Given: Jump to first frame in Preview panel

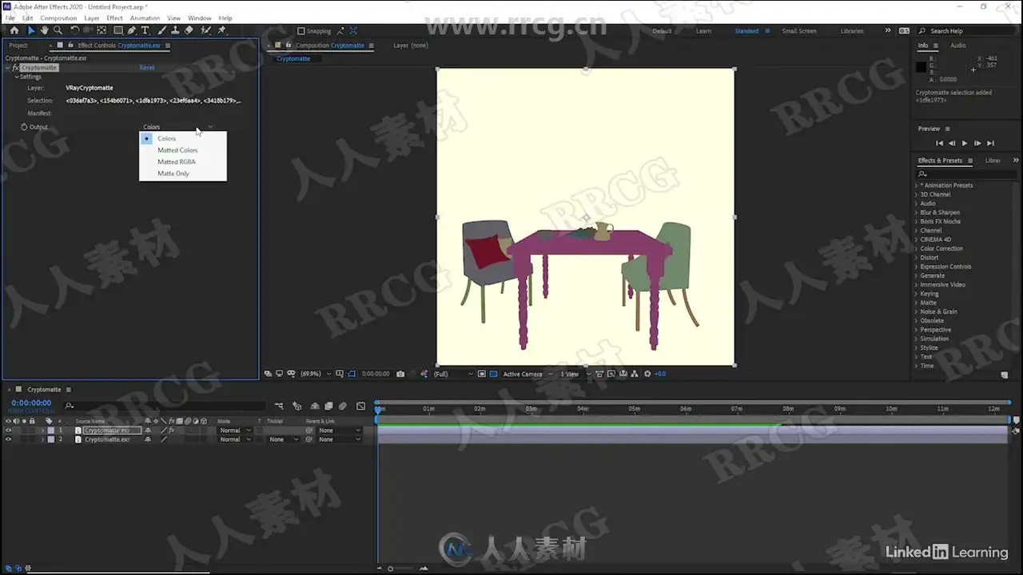Looking at the screenshot, I should coord(939,143).
